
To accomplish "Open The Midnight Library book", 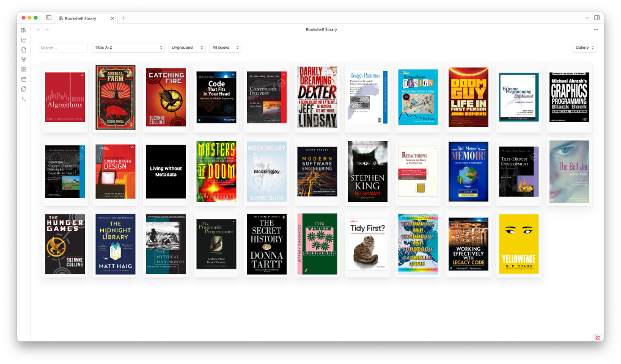I will 116,244.
